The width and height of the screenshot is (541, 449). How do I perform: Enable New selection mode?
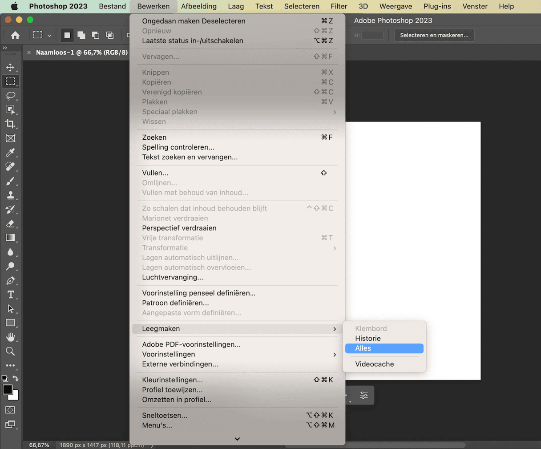[67, 35]
